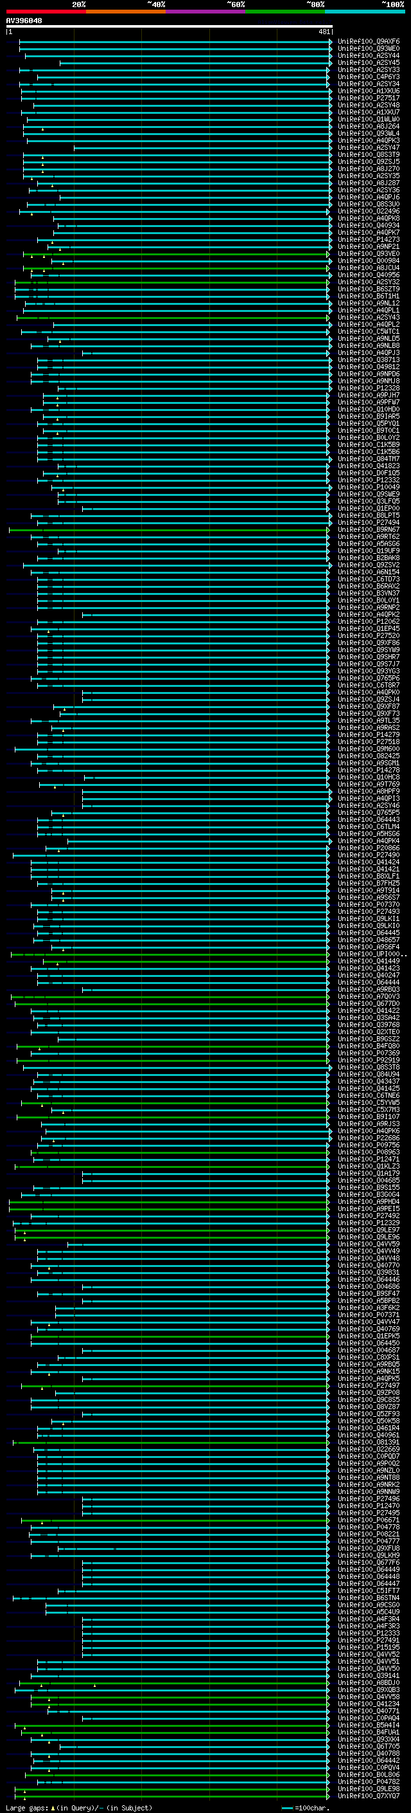Select hit UniRef100_A9NP21

(369, 247)
